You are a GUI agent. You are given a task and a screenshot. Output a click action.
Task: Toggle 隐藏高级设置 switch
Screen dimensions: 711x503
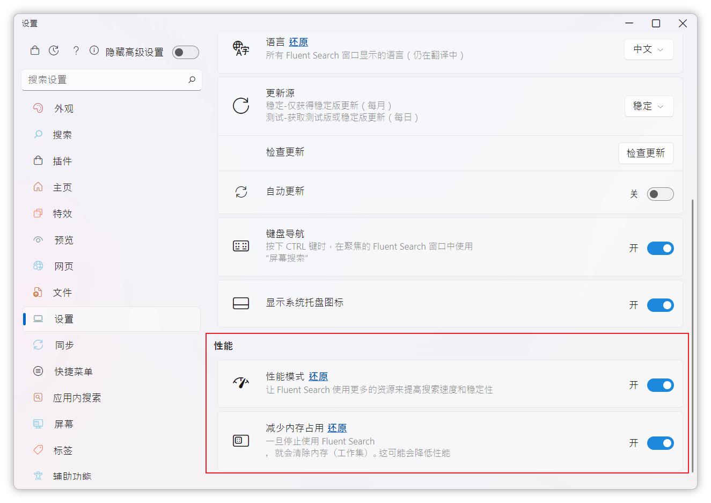coord(185,52)
